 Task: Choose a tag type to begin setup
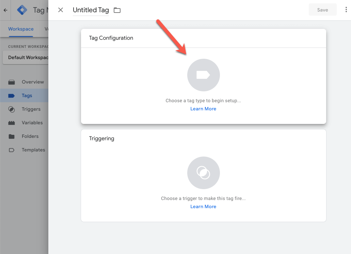click(203, 101)
